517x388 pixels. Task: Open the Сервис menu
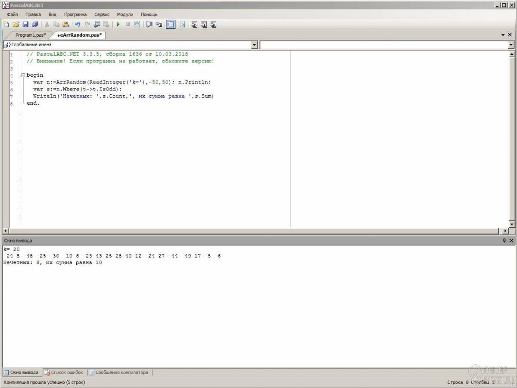click(x=102, y=14)
